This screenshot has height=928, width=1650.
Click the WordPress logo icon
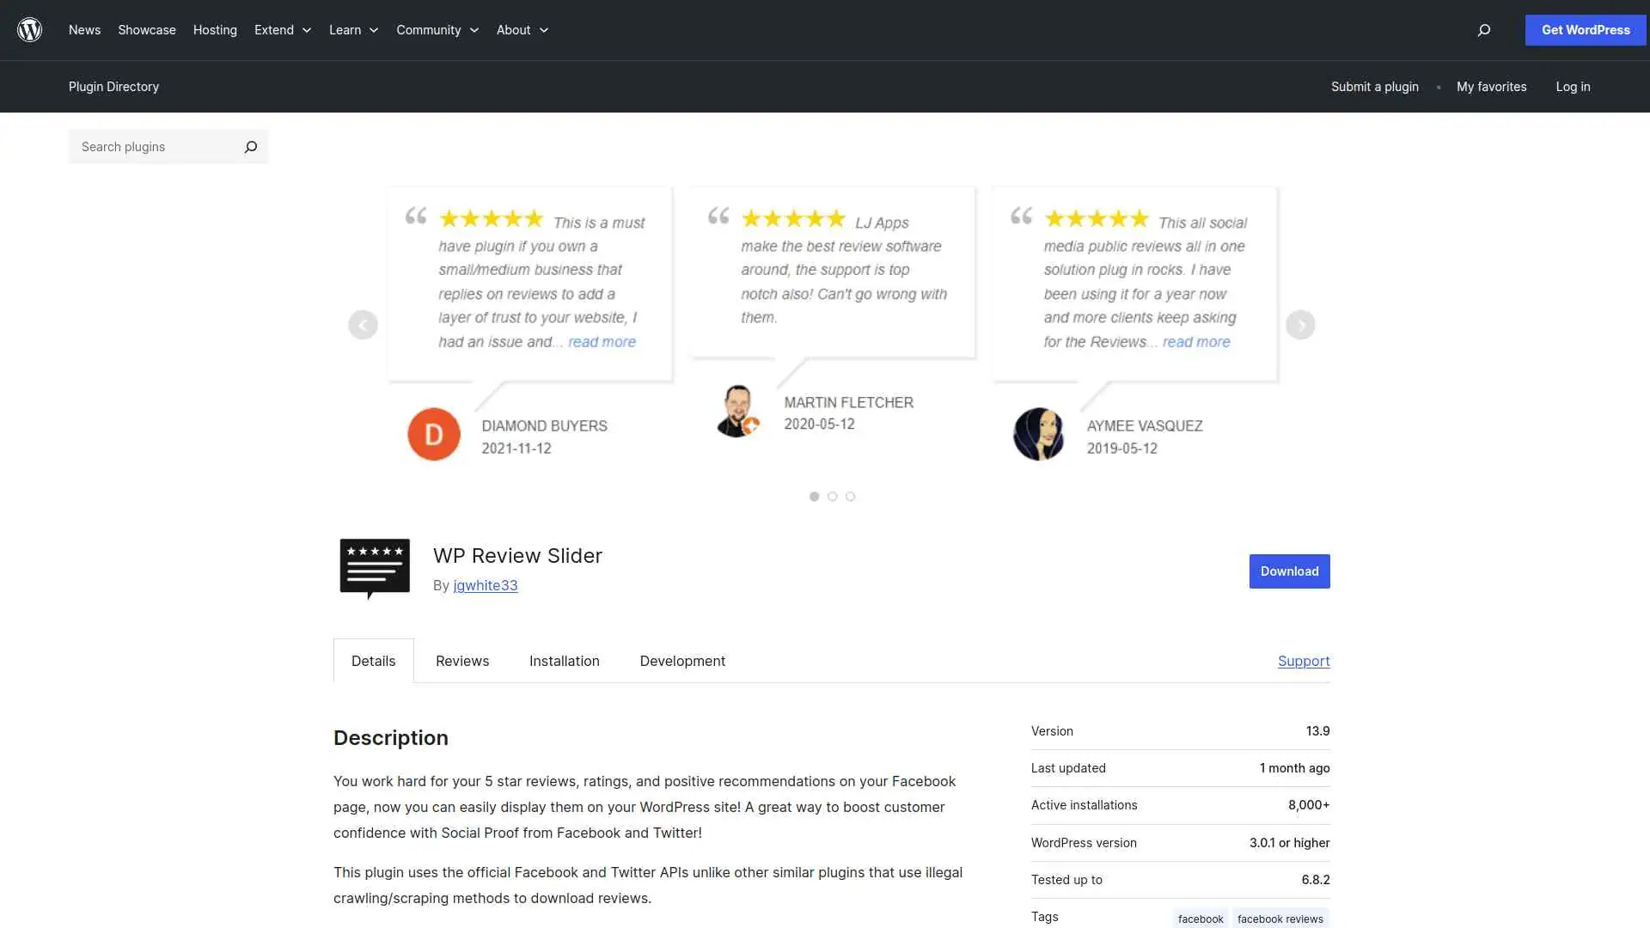tap(29, 29)
